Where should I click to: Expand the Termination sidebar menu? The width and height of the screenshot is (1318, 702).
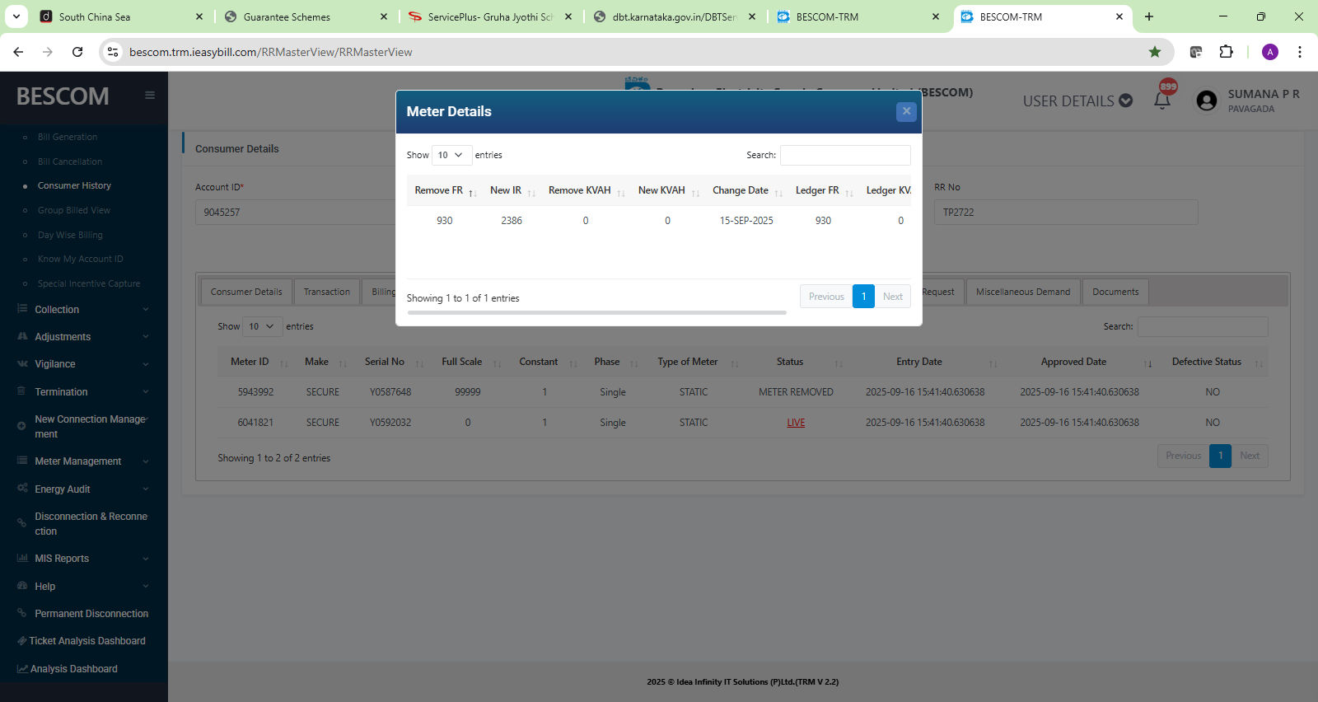pyautogui.click(x=84, y=392)
